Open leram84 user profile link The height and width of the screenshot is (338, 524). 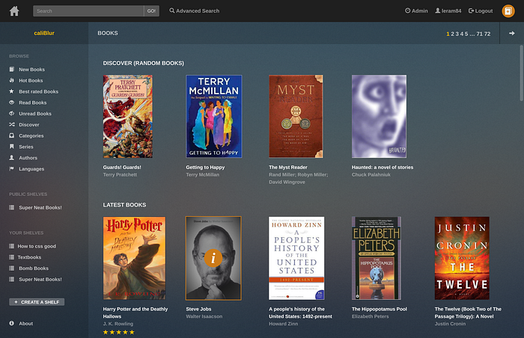(x=451, y=10)
